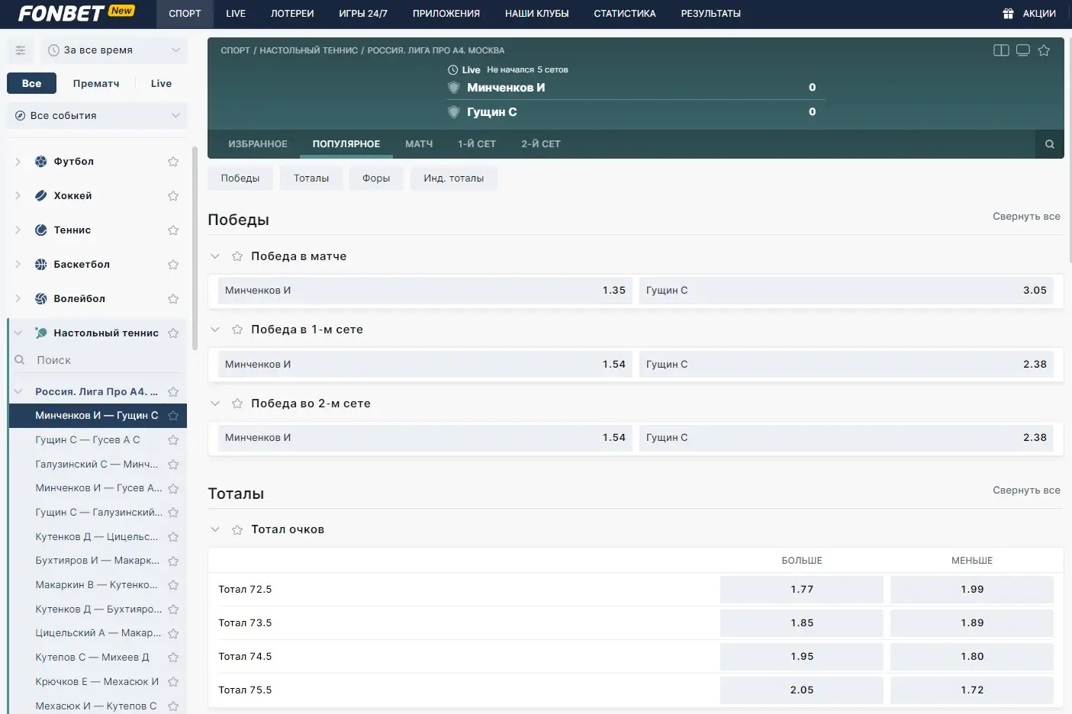Click the split-view layout icon in match header
This screenshot has height=714, width=1072.
[x=1001, y=50]
